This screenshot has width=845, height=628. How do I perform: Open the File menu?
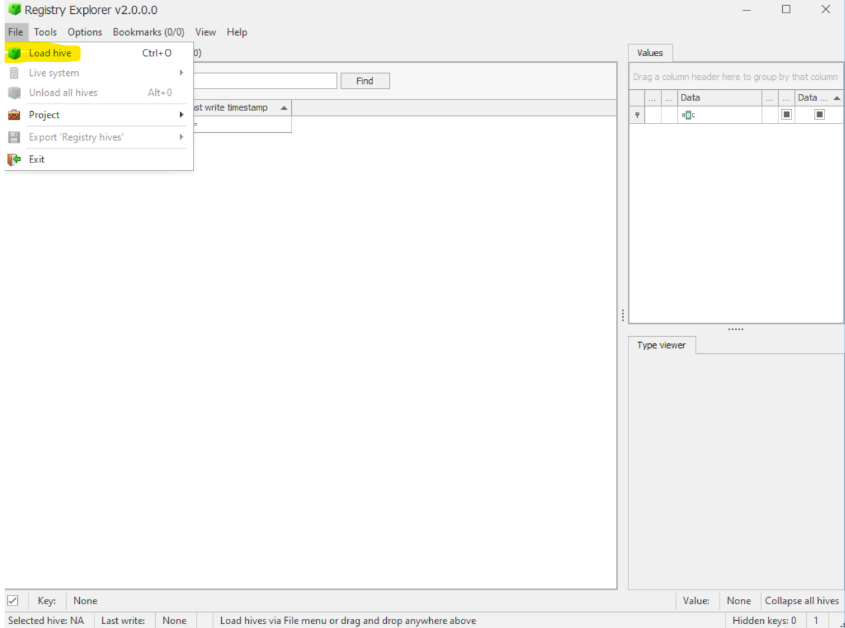(x=16, y=32)
